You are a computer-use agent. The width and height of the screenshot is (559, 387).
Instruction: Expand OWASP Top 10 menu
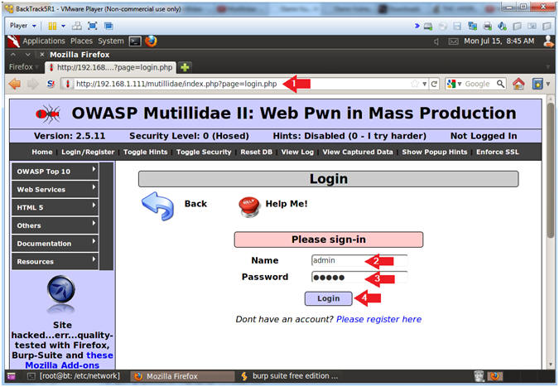pyautogui.click(x=55, y=172)
